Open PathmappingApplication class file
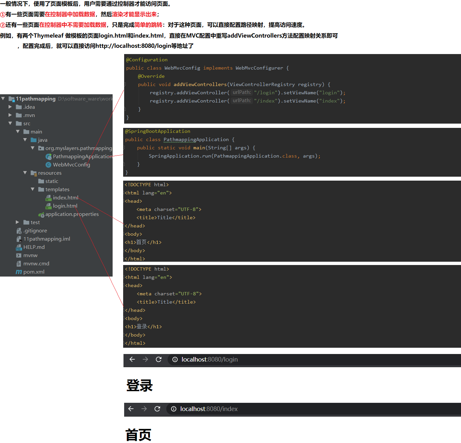Image resolution: width=461 pixels, height=443 pixels. pos(82,157)
